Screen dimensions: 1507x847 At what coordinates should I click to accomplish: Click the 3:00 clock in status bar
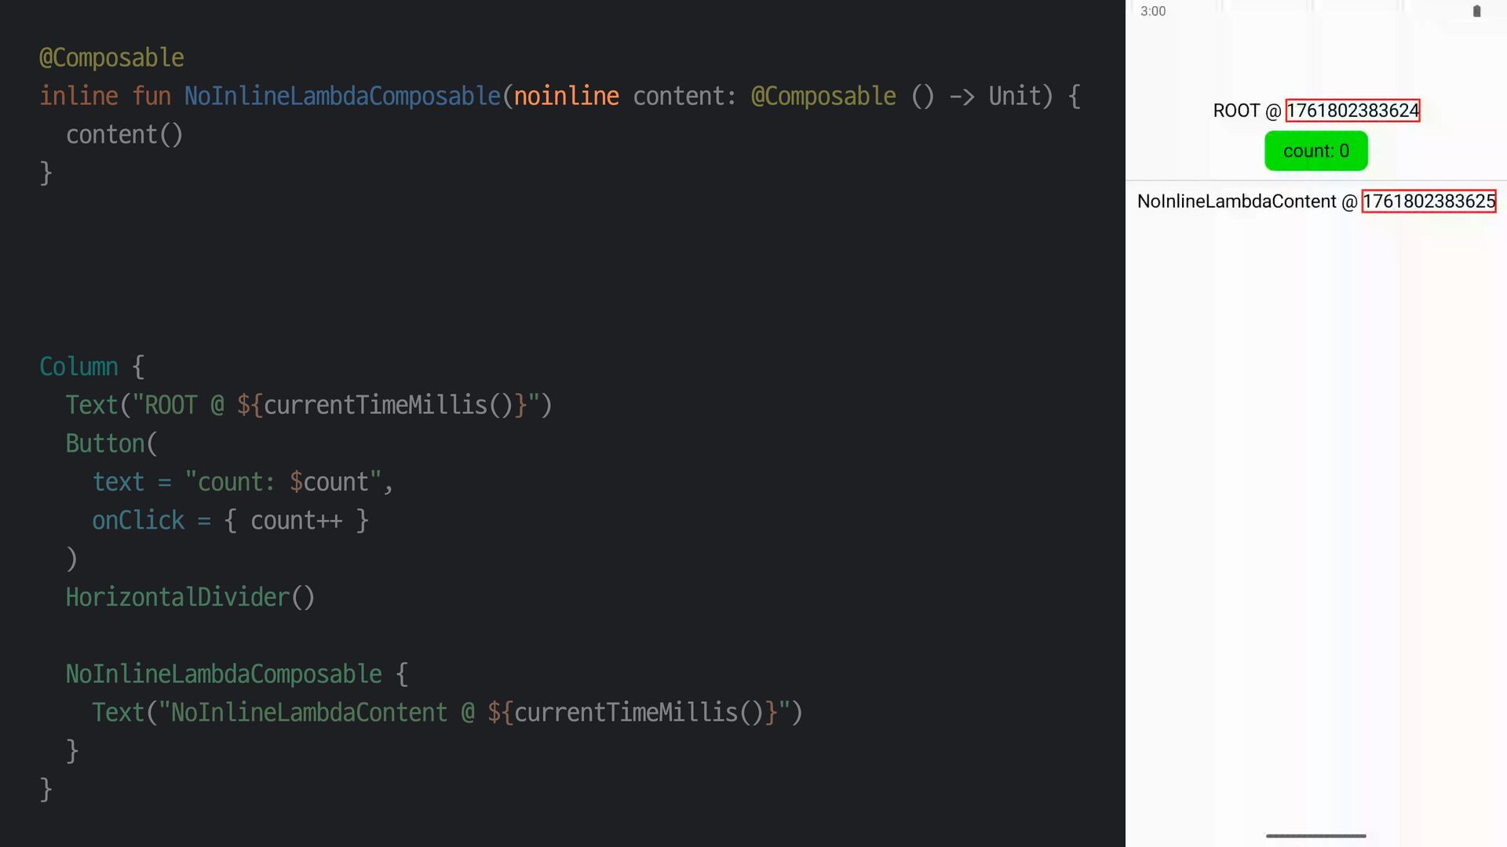tap(1153, 11)
